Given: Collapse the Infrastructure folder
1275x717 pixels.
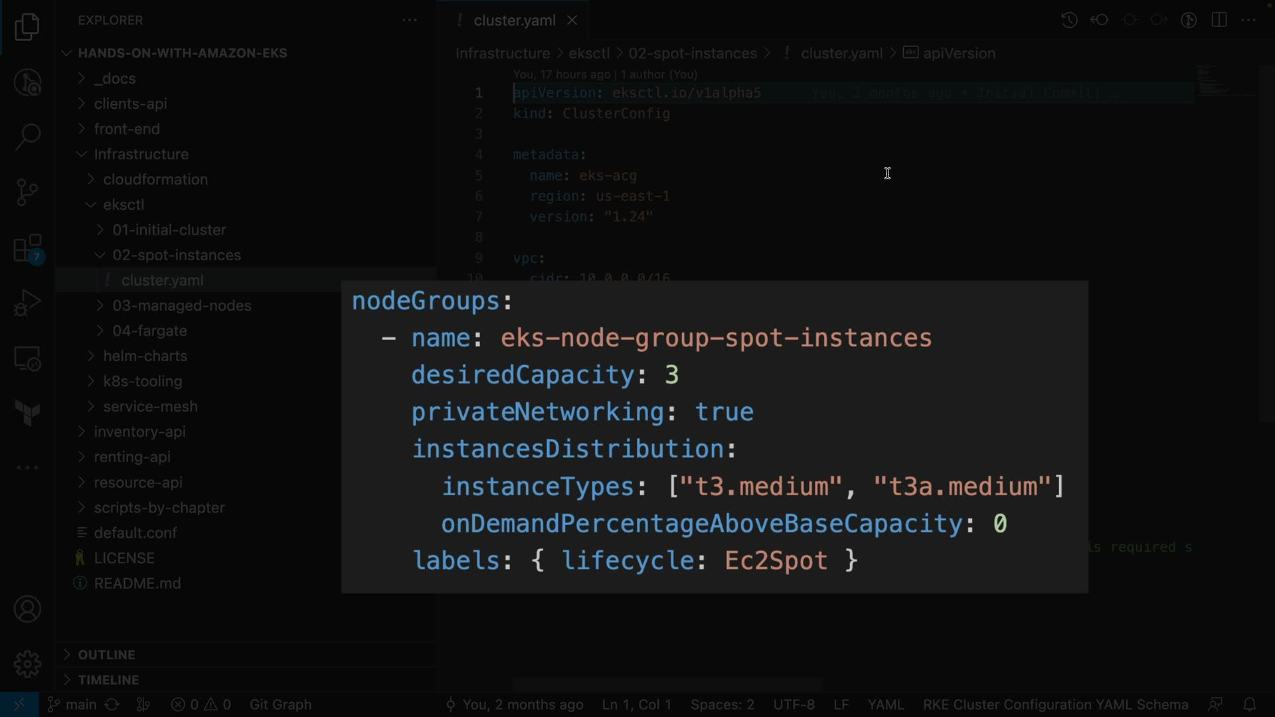Looking at the screenshot, I should (x=141, y=154).
